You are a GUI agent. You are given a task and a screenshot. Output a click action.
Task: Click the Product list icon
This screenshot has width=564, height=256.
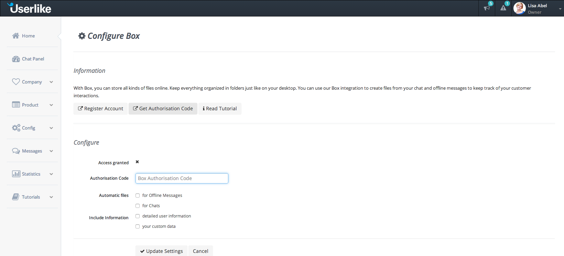tap(16, 105)
